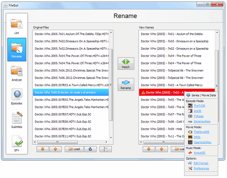Viewport: 227px width, 178px height.
Task: Load files into Original Files list
Action: click(74, 149)
